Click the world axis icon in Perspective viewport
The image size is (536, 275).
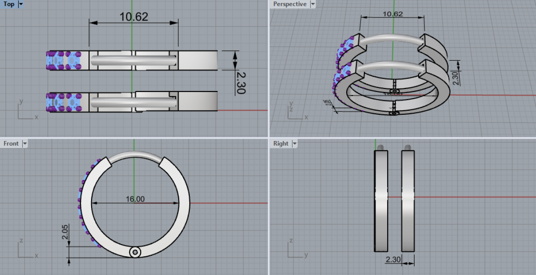point(295,112)
